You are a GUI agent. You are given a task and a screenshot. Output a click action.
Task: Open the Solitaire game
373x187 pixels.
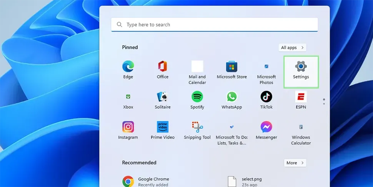(163, 100)
